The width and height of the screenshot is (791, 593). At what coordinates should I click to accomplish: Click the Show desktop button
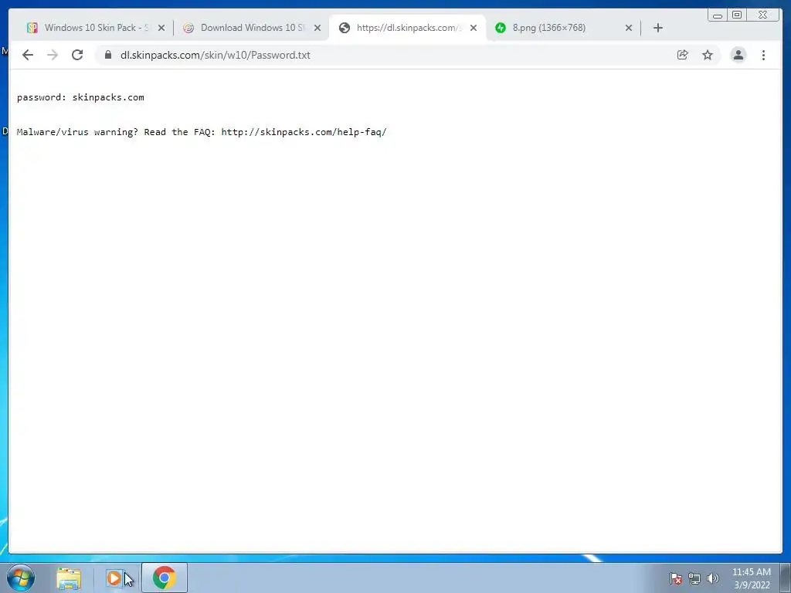(786, 578)
